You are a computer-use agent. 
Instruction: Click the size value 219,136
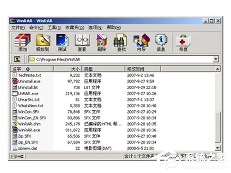tap(73, 94)
